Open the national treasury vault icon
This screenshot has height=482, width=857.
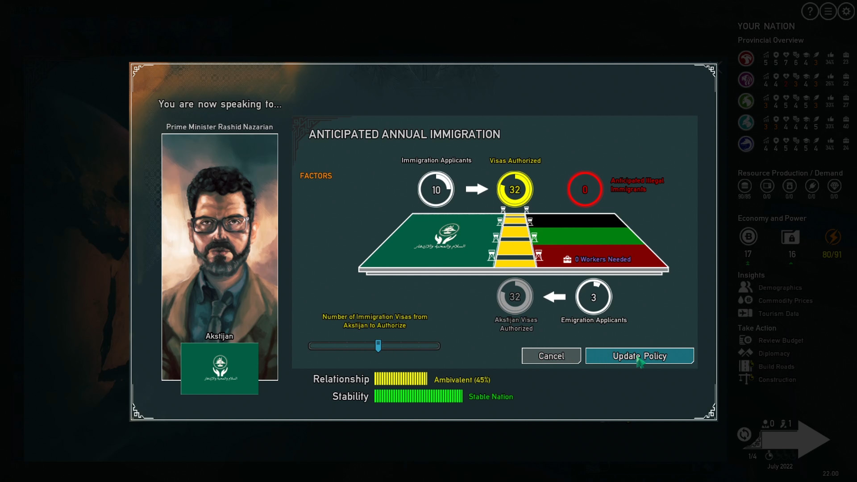[x=791, y=237]
